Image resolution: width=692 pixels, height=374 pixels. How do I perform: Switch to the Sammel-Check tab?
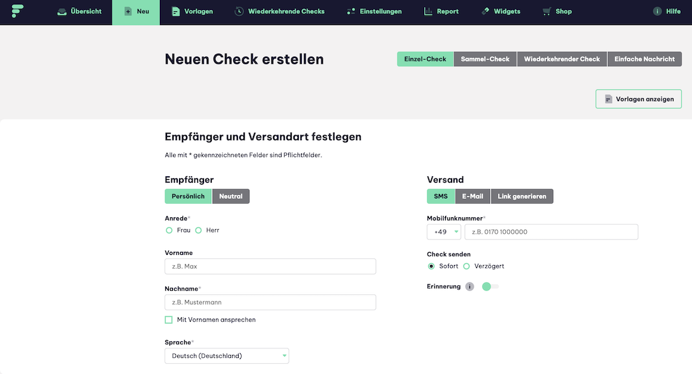pyautogui.click(x=485, y=59)
